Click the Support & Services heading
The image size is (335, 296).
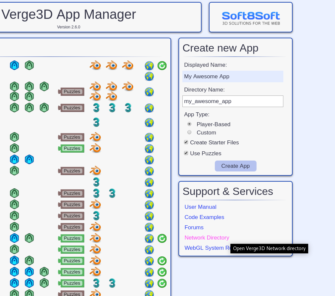click(228, 191)
